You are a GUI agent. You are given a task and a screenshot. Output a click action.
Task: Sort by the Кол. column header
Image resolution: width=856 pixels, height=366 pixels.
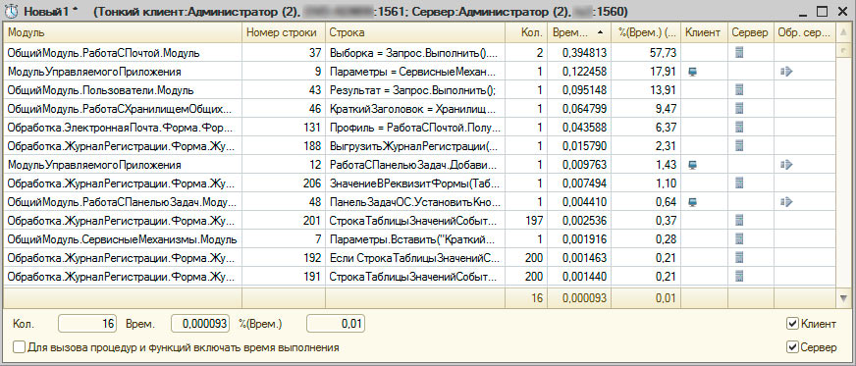point(526,32)
